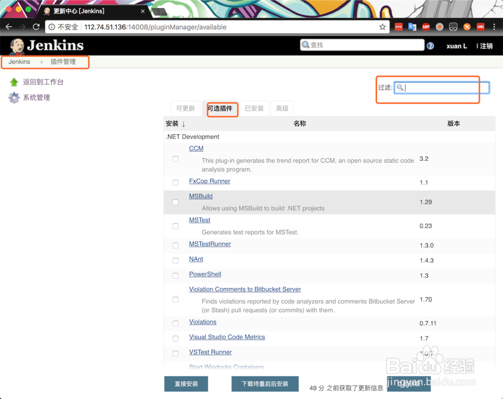Screen dimensions: 503x399
Task: Select the 更新中心 [Jenkins] browser tab
Action: 93,11
